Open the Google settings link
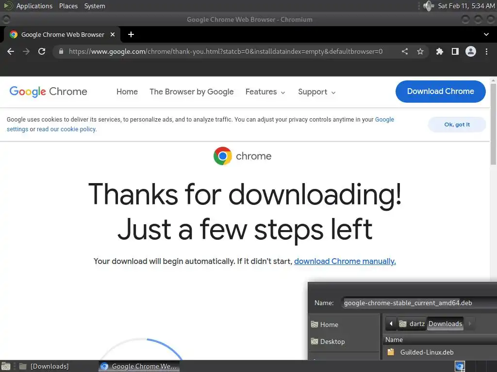Viewport: 497px width, 372px height. click(x=384, y=120)
